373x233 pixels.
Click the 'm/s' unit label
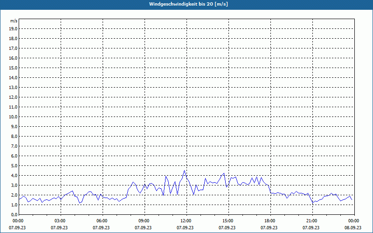(14, 21)
